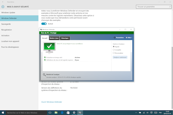Click the volume speaker icon in tray

[148, 113]
